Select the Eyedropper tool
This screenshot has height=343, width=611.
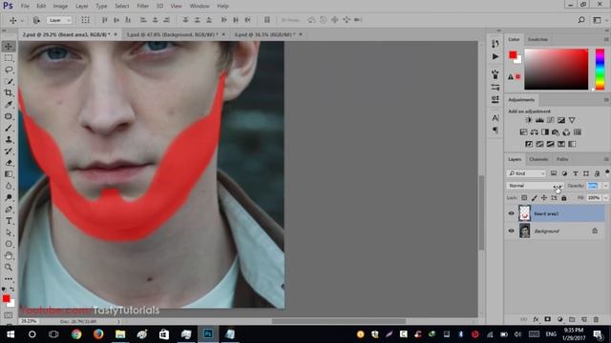coord(9,105)
